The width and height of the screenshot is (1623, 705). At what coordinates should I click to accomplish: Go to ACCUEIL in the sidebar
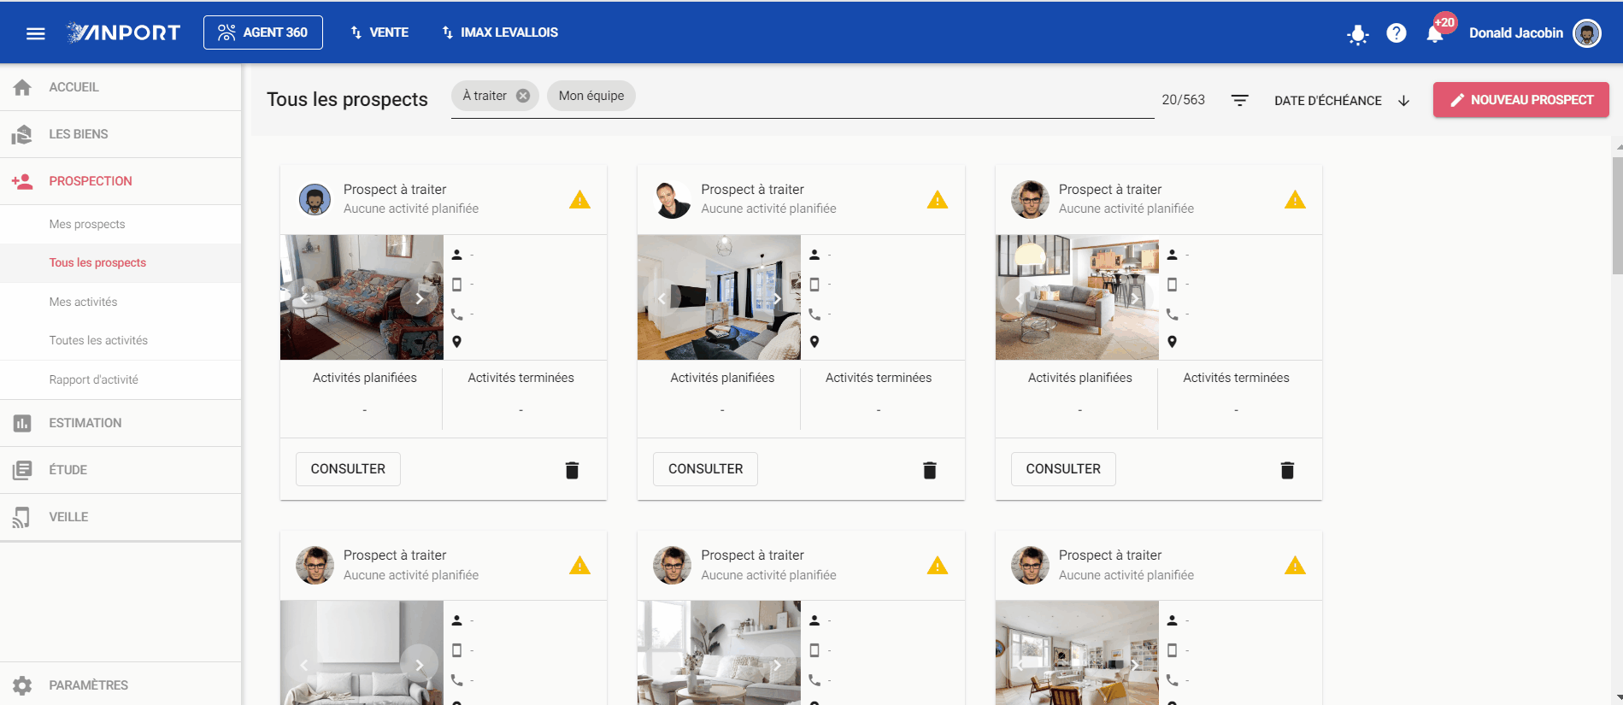click(x=121, y=87)
